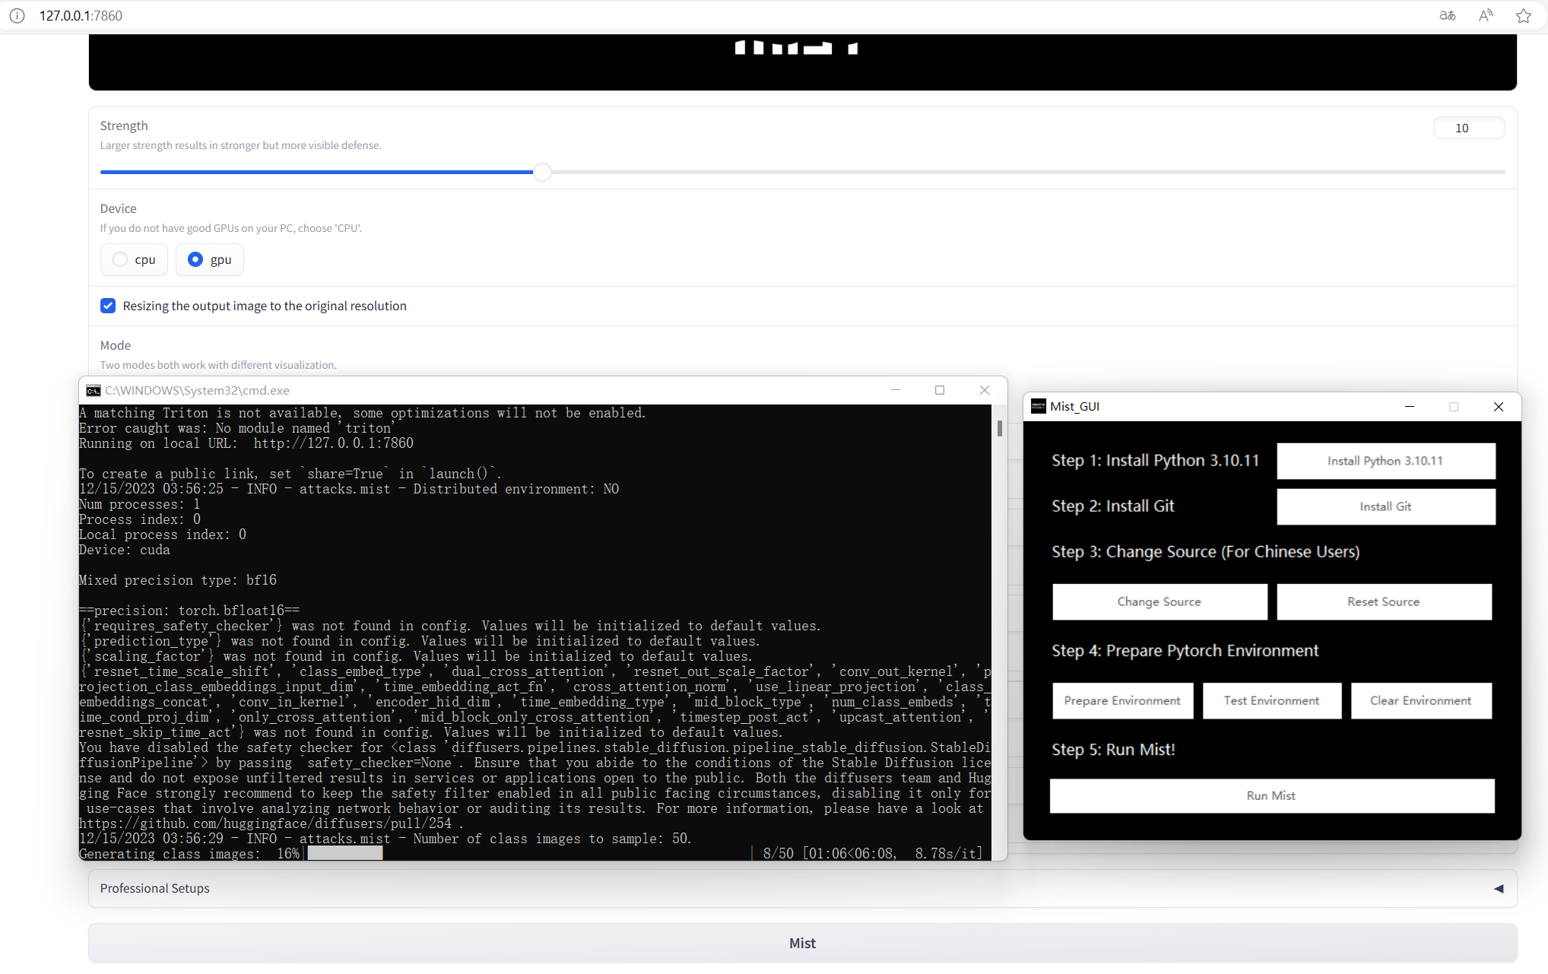Viewport: 1548px width, 974px height.
Task: Click the cmd.exe window title icon
Action: (93, 390)
